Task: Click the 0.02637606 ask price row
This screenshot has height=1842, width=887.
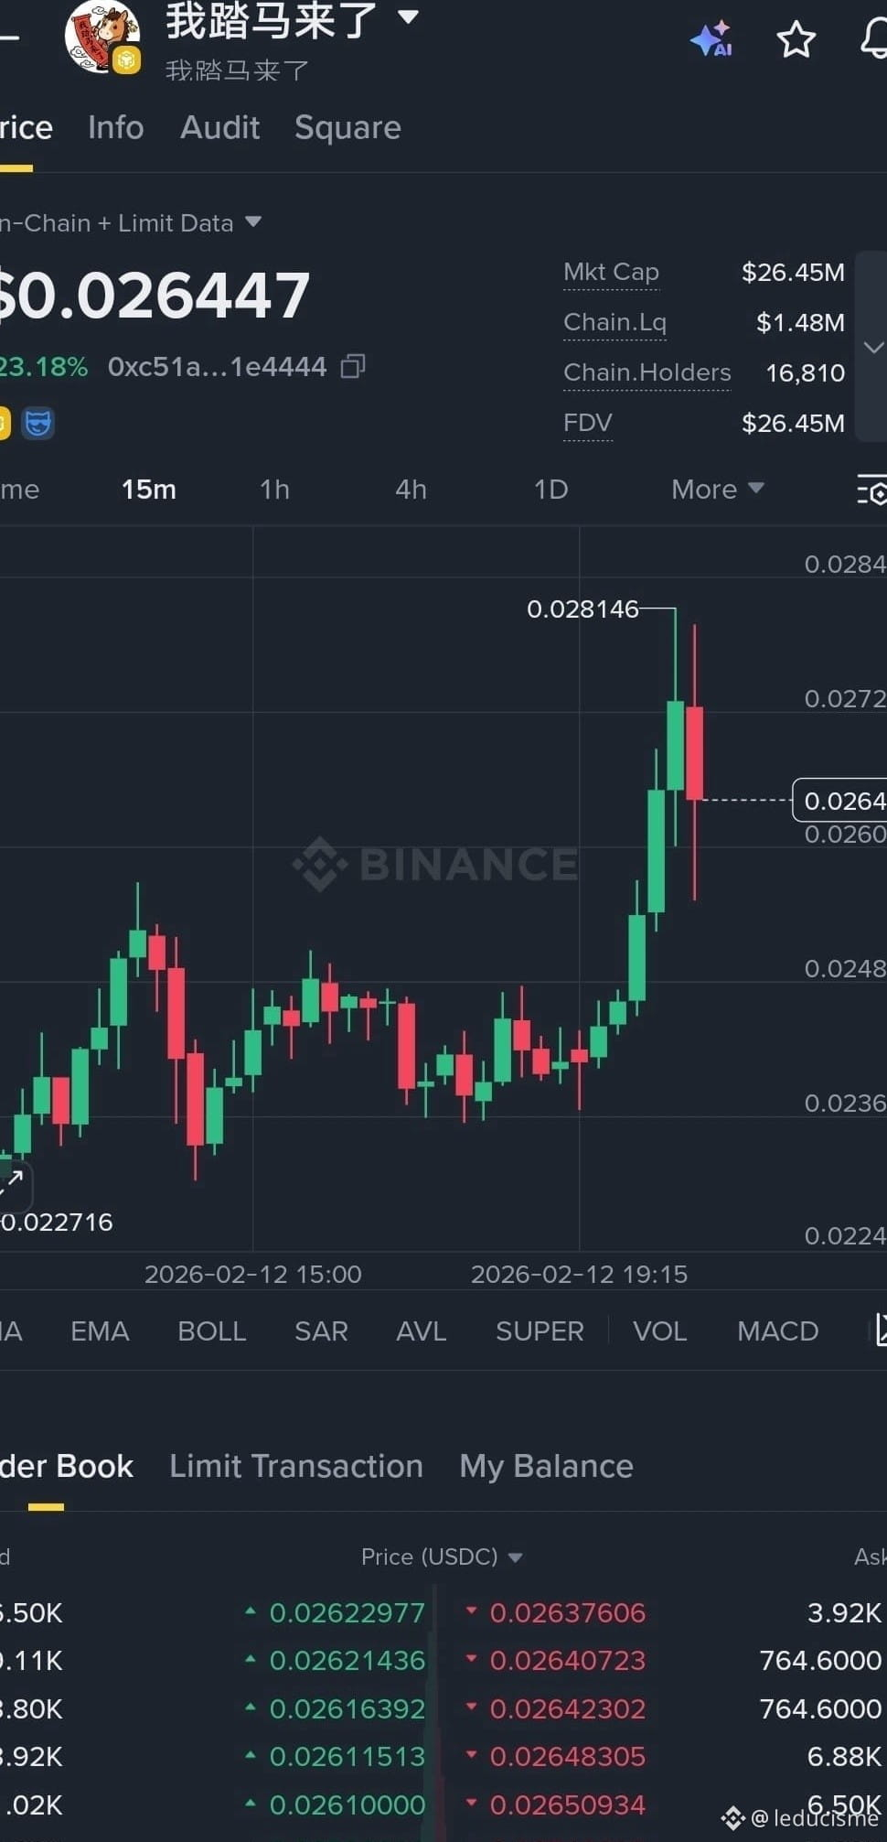Action: [567, 1612]
